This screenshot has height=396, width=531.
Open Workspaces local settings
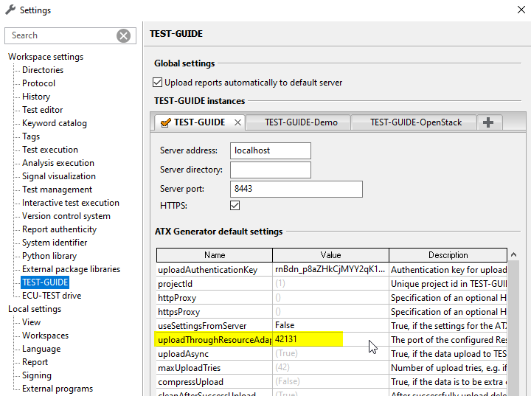point(45,336)
